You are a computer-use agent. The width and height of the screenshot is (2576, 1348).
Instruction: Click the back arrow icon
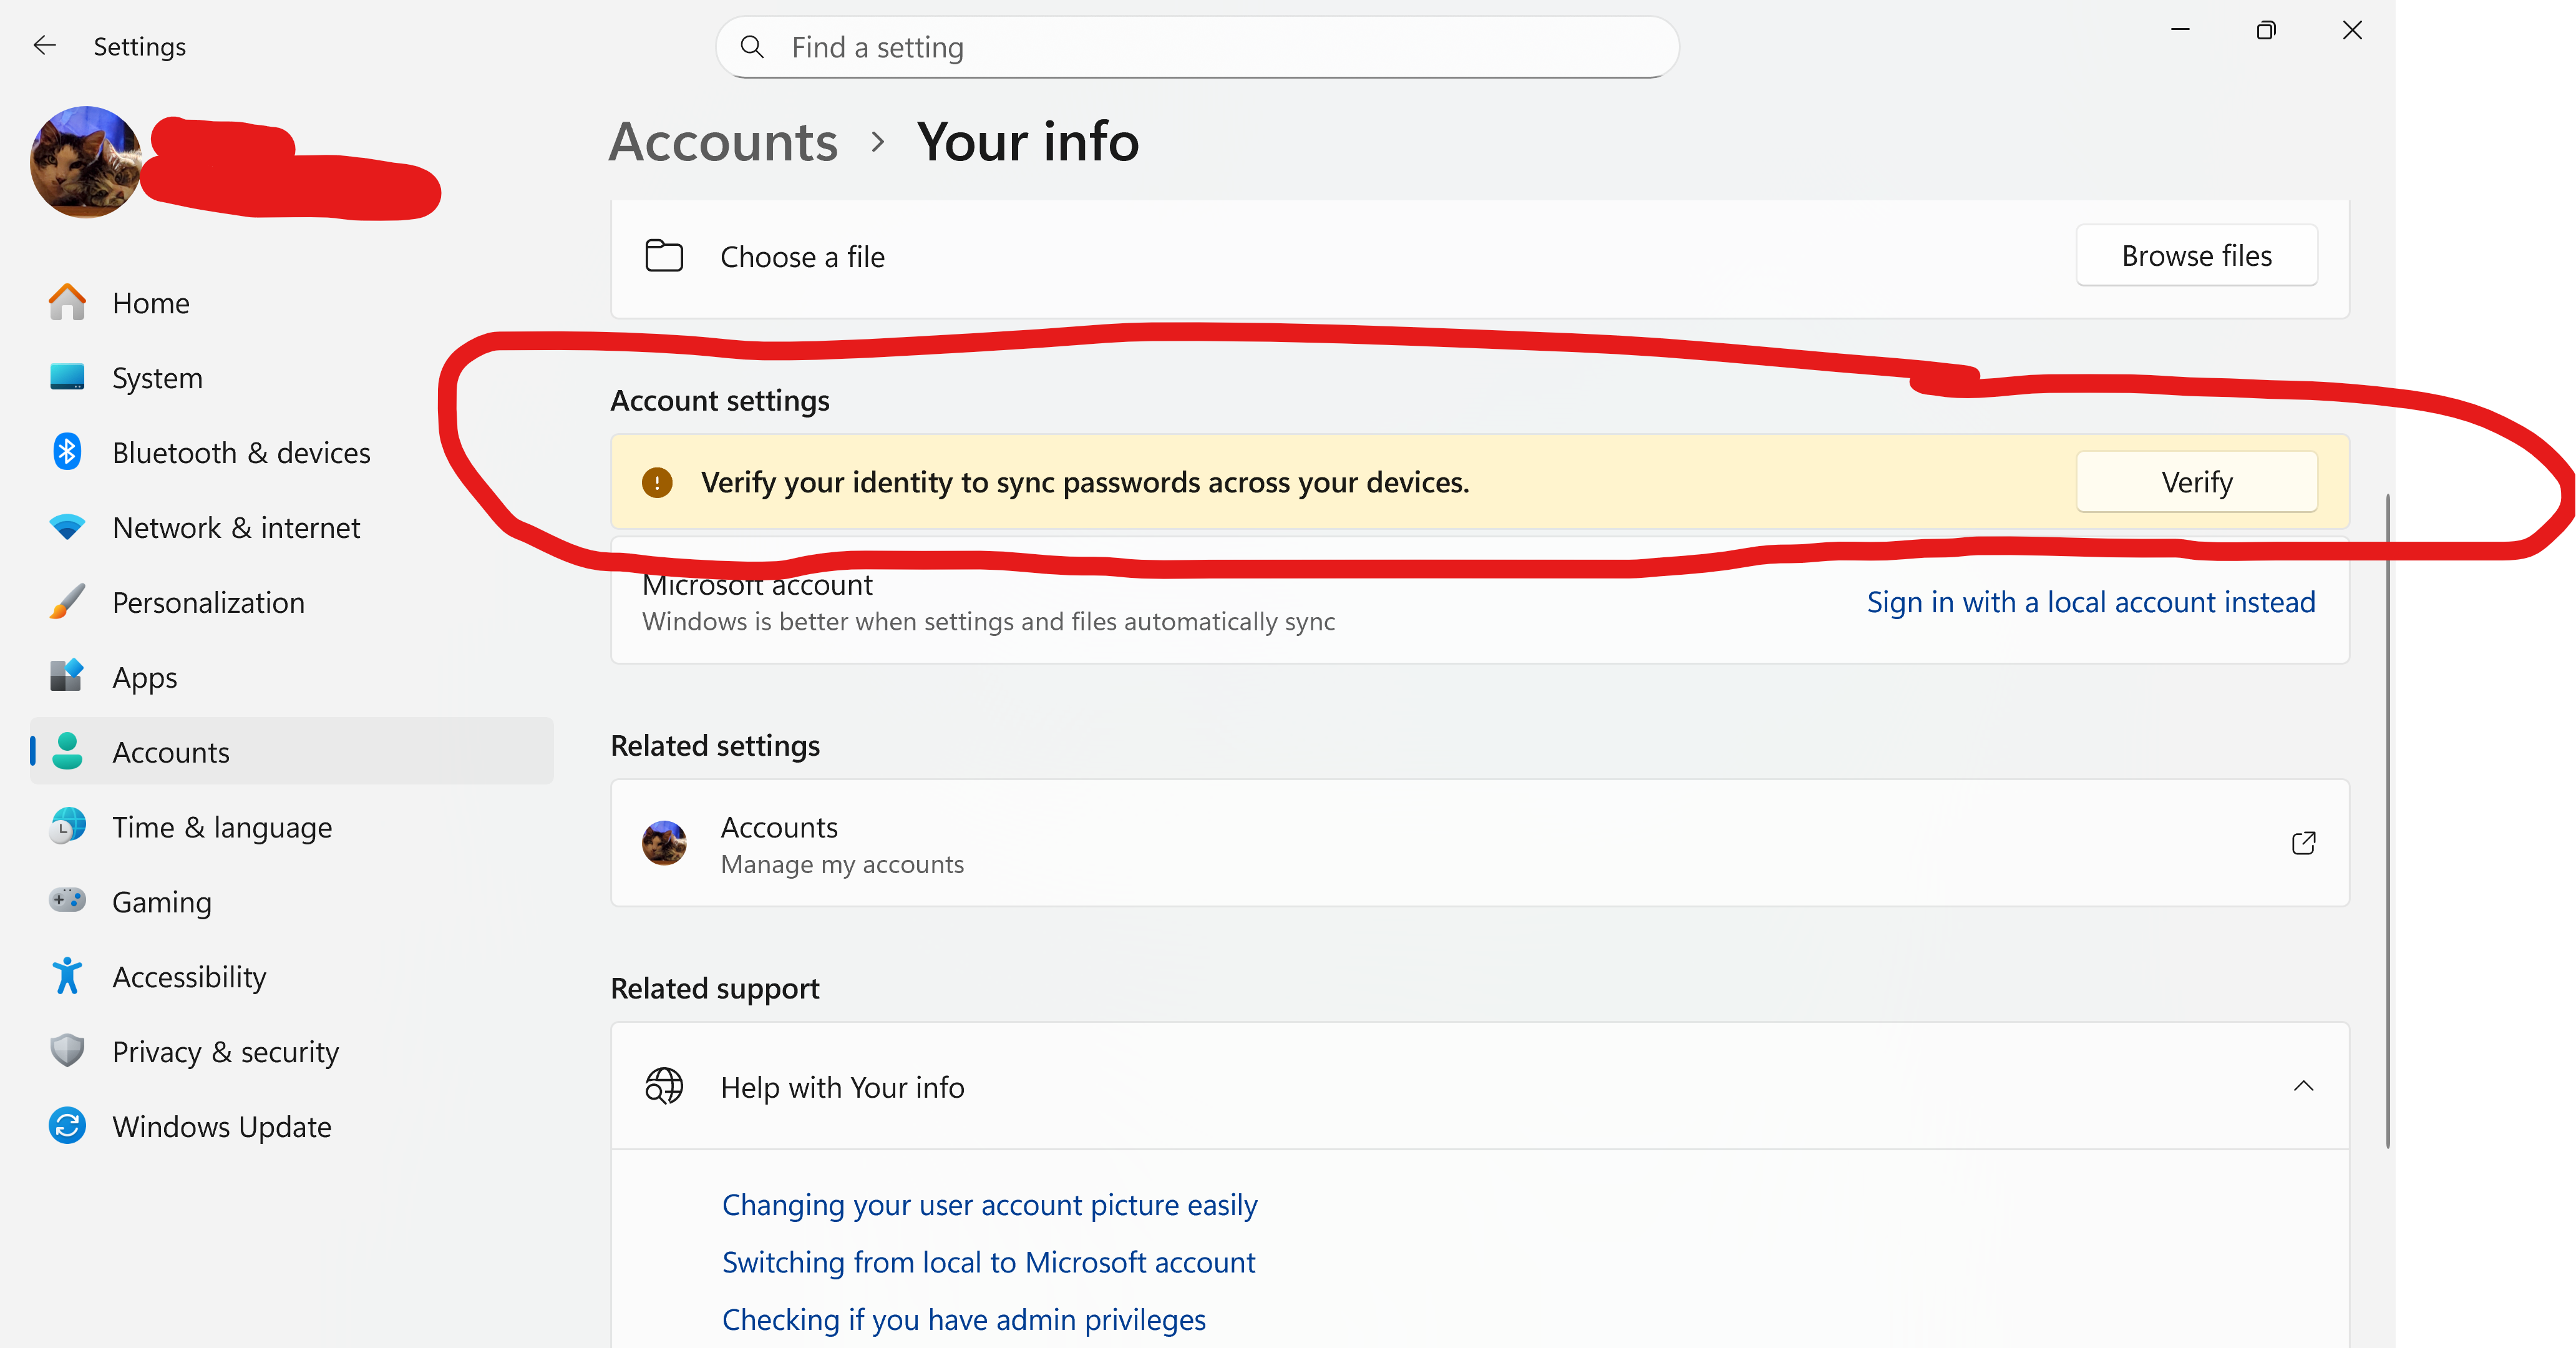click(44, 46)
